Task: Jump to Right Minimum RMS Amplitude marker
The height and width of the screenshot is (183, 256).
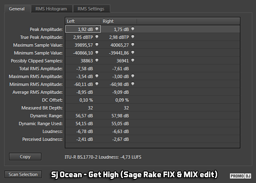Action: [133, 84]
